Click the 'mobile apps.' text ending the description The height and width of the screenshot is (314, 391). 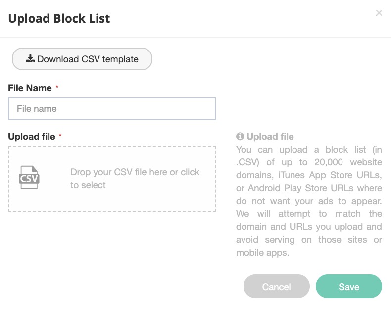click(262, 253)
